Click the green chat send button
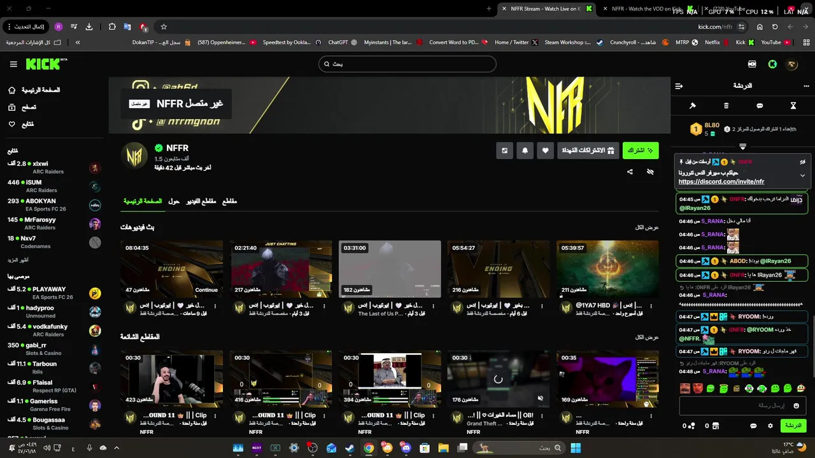Viewport: 815px width, 458px height. click(x=793, y=426)
